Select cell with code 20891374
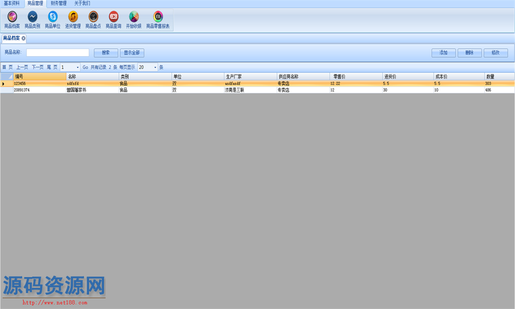The width and height of the screenshot is (515, 309). tap(40, 90)
